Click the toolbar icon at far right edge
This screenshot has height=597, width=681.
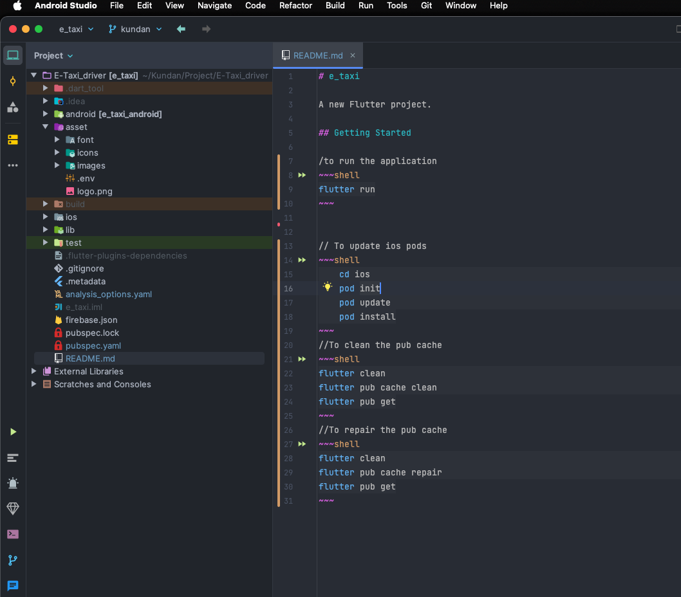click(678, 29)
